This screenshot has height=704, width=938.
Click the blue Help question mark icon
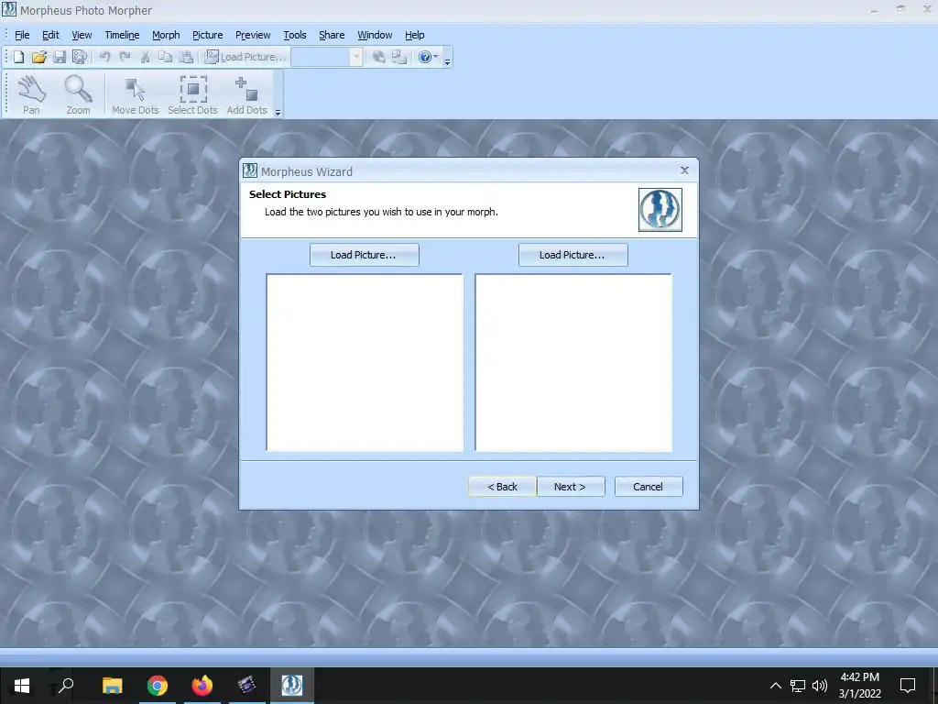click(425, 57)
